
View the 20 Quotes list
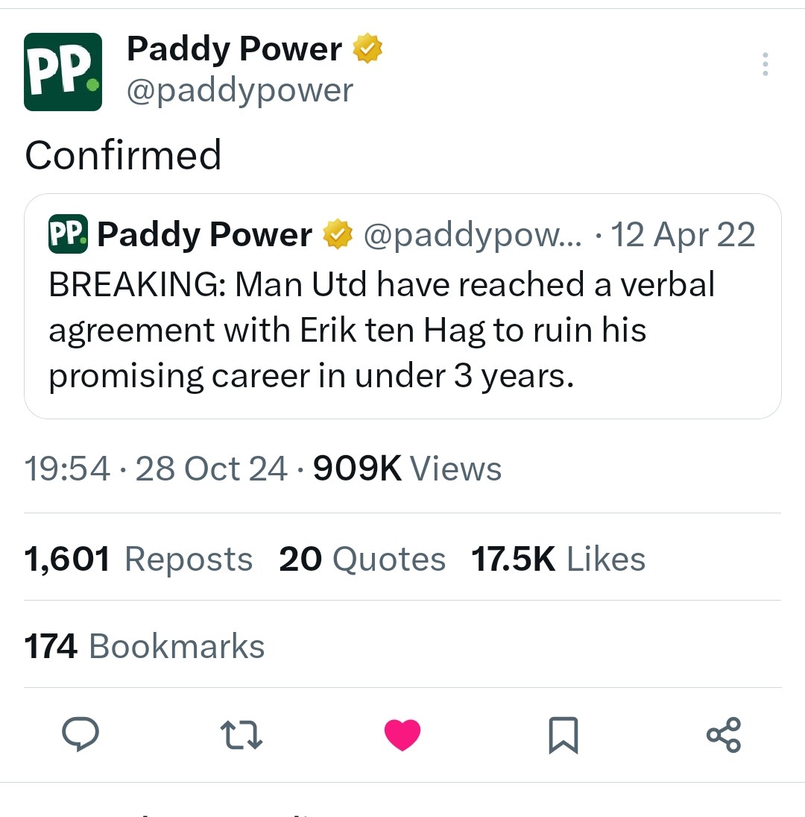362,559
